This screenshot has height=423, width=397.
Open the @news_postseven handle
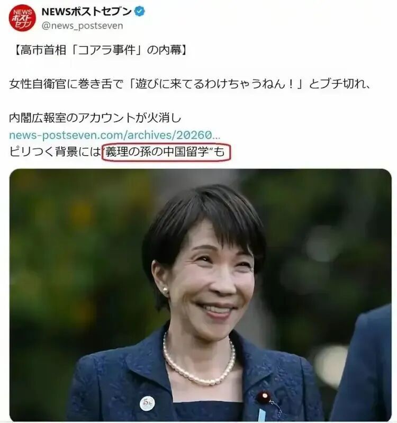pos(82,26)
